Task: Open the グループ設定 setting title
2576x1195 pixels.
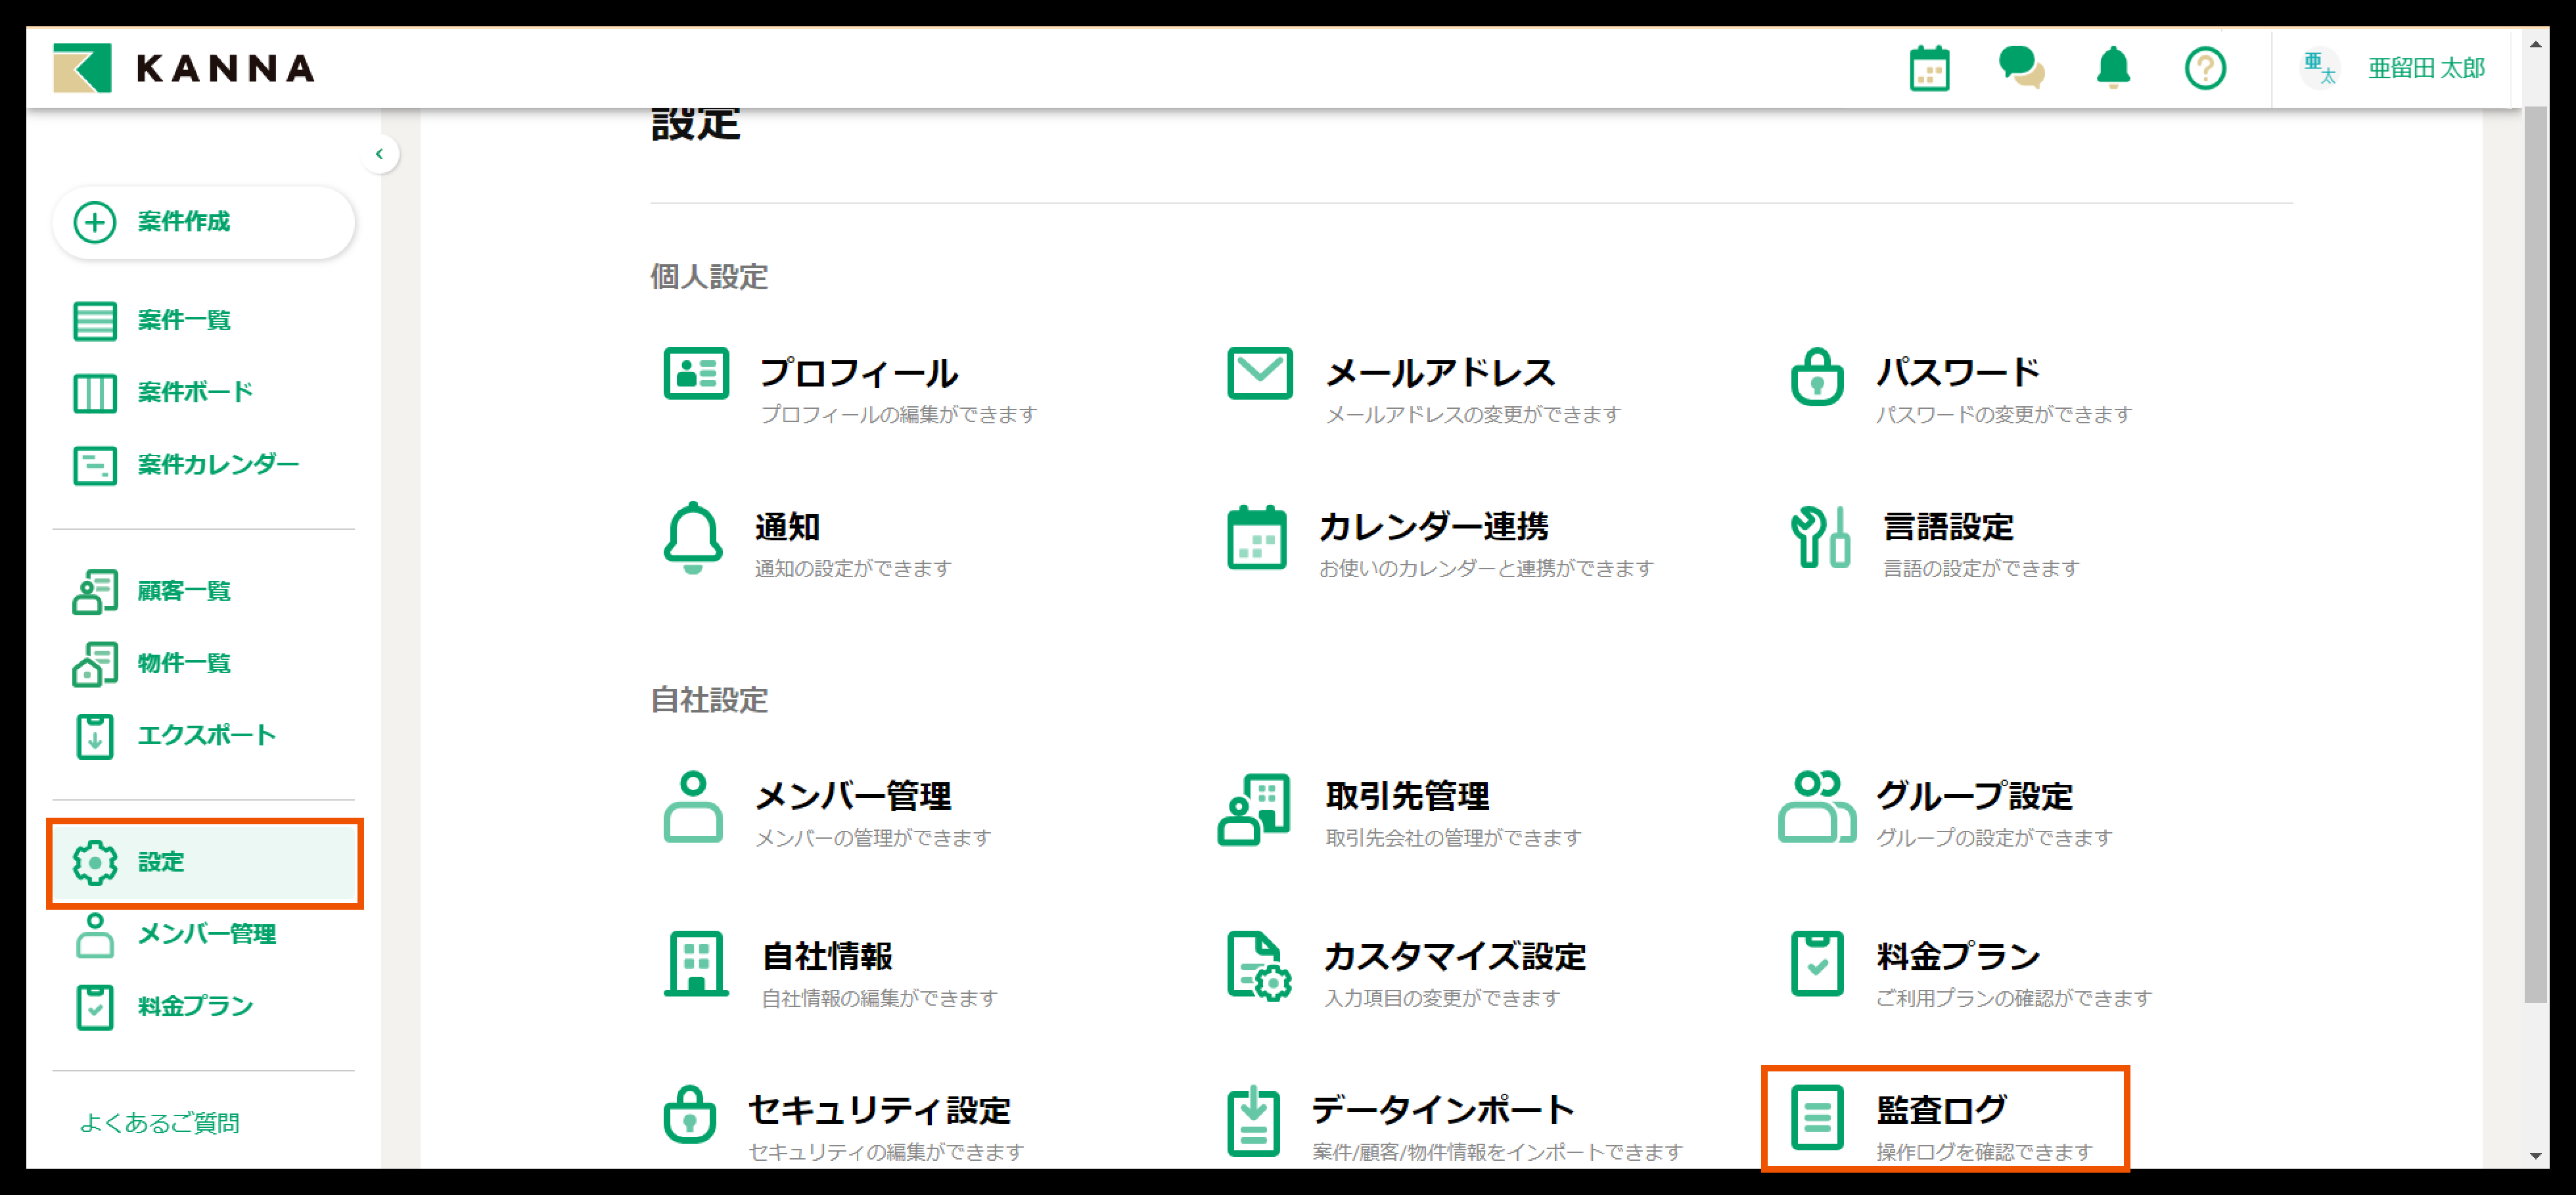Action: pyautogui.click(x=1975, y=796)
